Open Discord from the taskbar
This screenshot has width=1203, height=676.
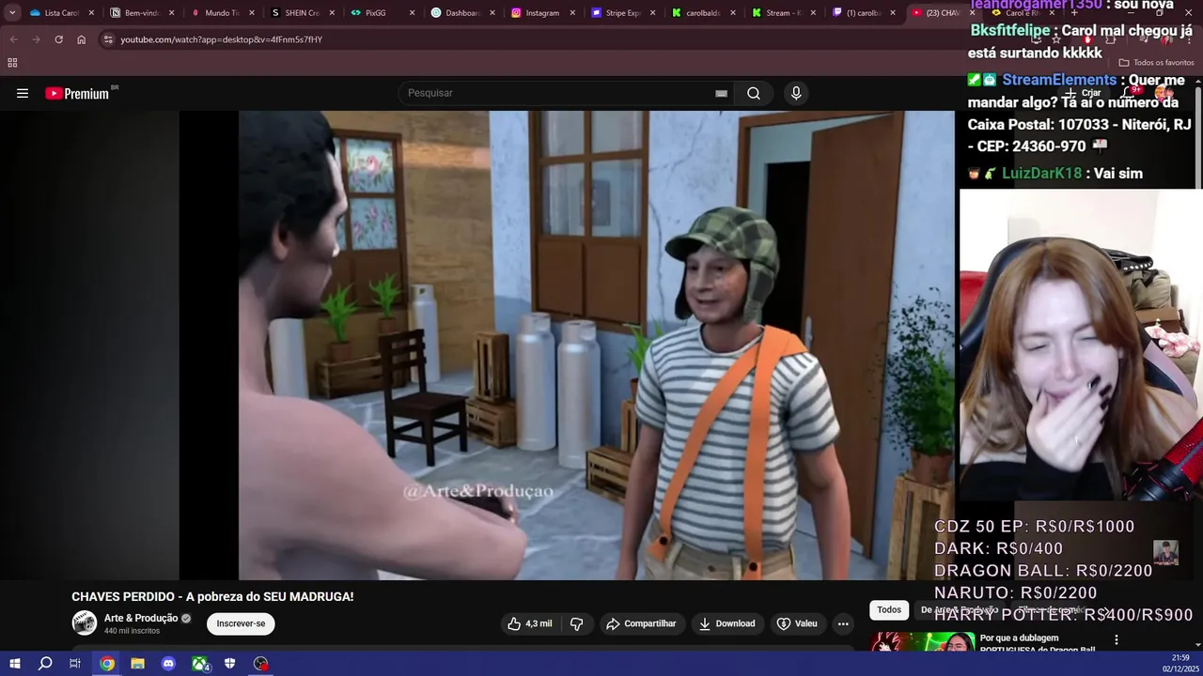point(168,664)
